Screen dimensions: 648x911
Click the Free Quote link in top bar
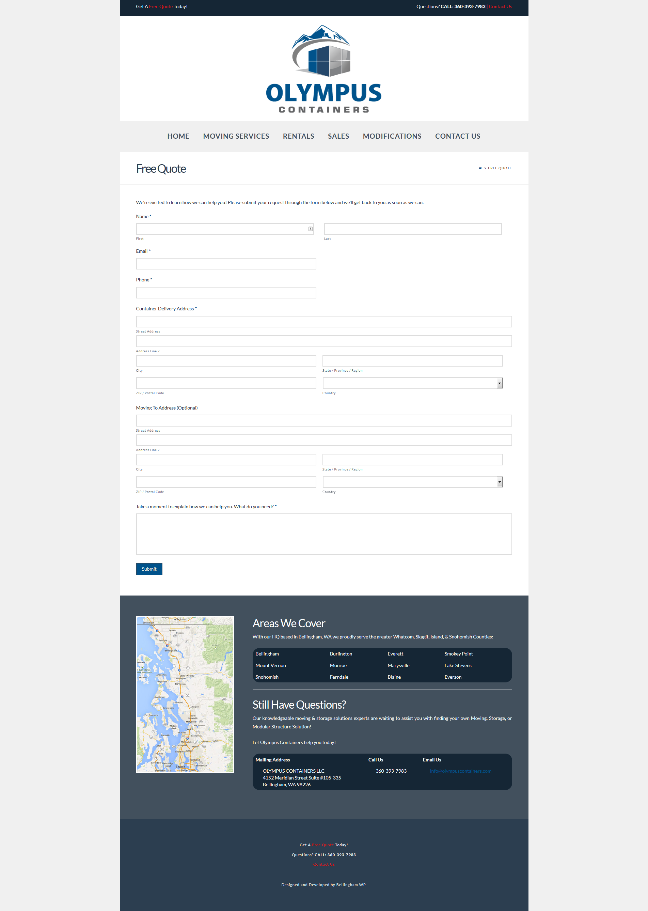(161, 6)
